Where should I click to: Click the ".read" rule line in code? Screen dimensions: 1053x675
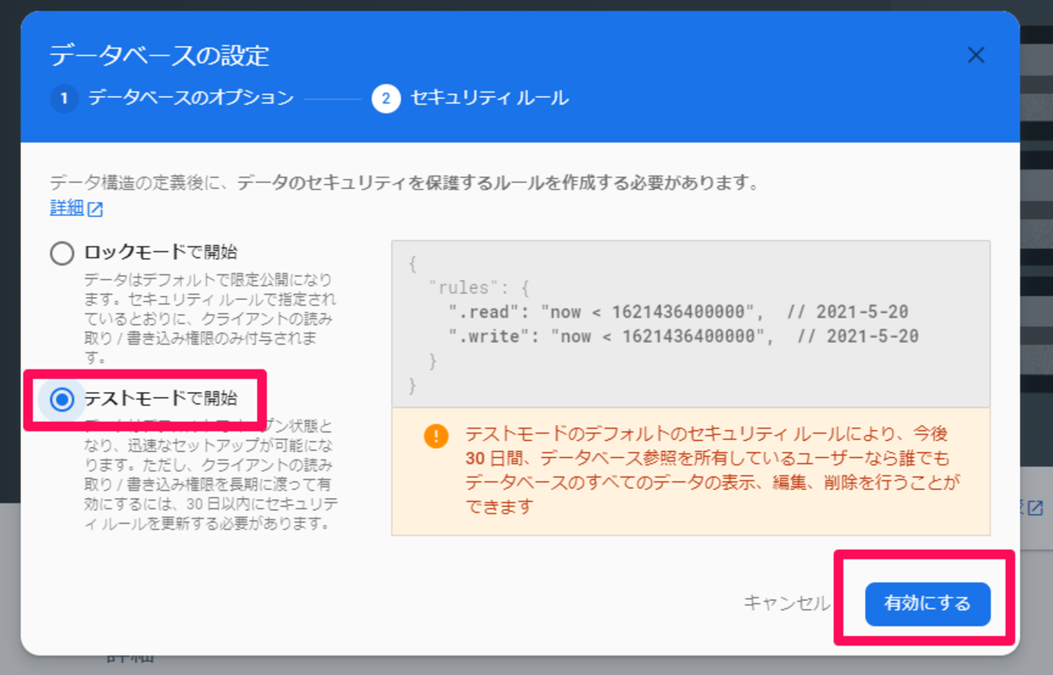678,312
